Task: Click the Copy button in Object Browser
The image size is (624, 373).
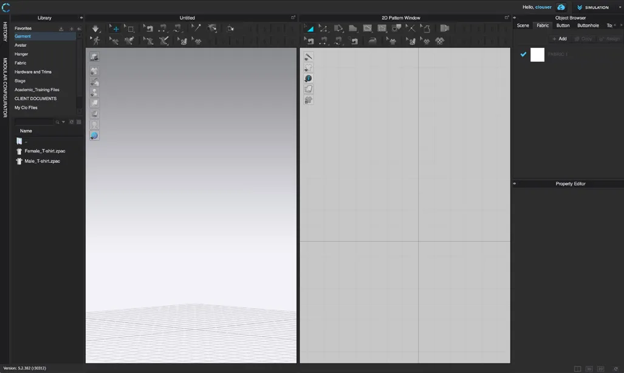Action: point(583,39)
